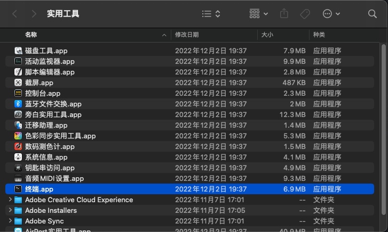This screenshot has width=388, height=232.
Task: Select the 活动监视器.app icon
Action: [18, 61]
